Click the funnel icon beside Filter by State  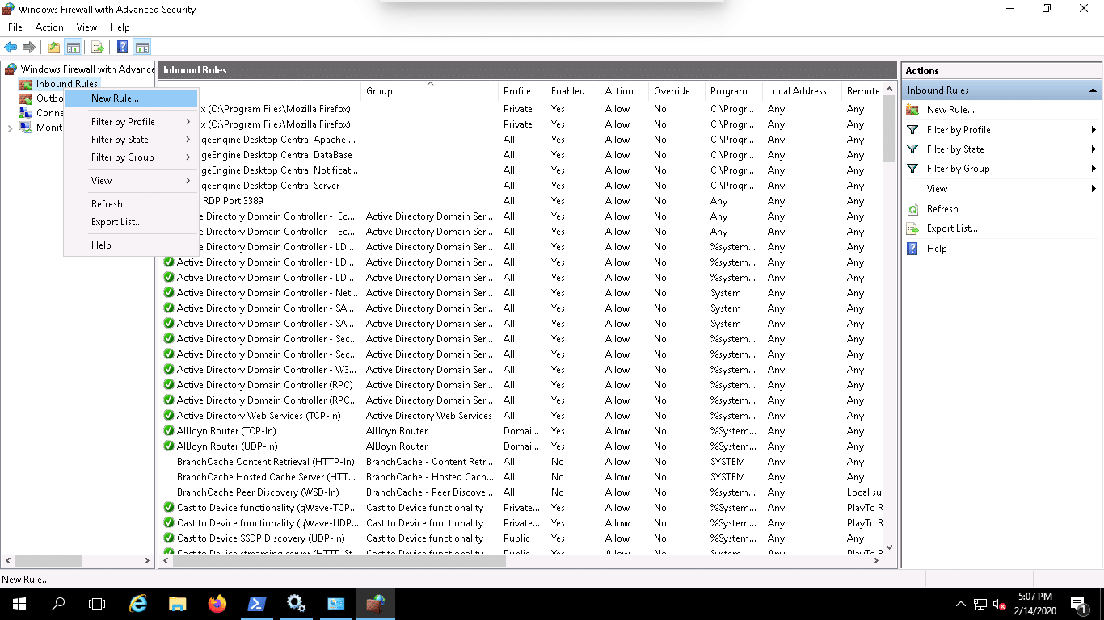pos(912,149)
